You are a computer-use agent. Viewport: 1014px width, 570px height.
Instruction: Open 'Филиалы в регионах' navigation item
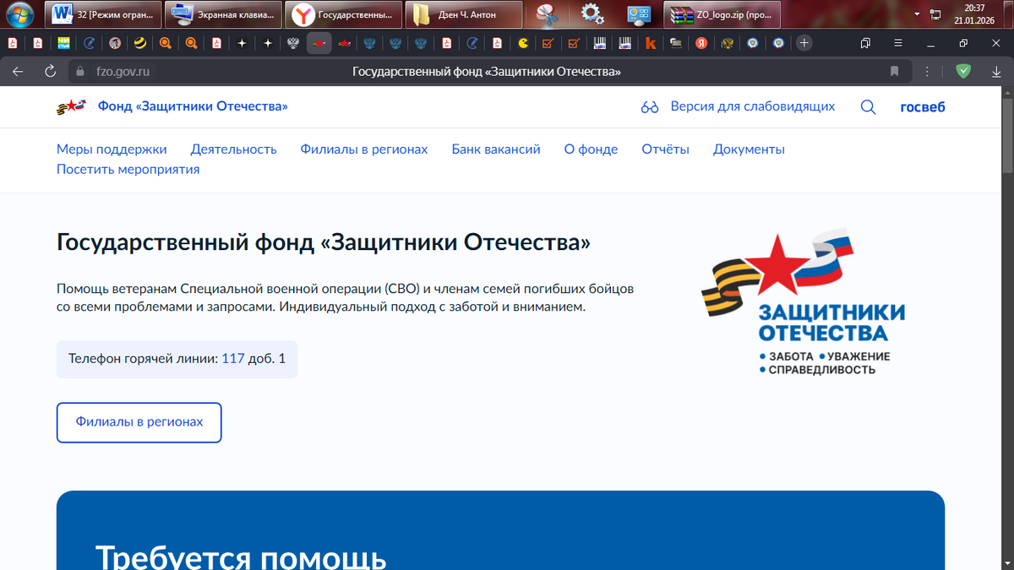364,149
